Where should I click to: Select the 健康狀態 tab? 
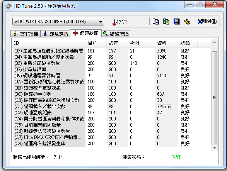tap(86, 33)
